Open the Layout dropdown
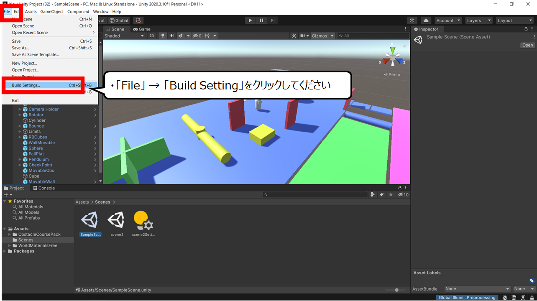The width and height of the screenshot is (537, 301). pos(514,20)
